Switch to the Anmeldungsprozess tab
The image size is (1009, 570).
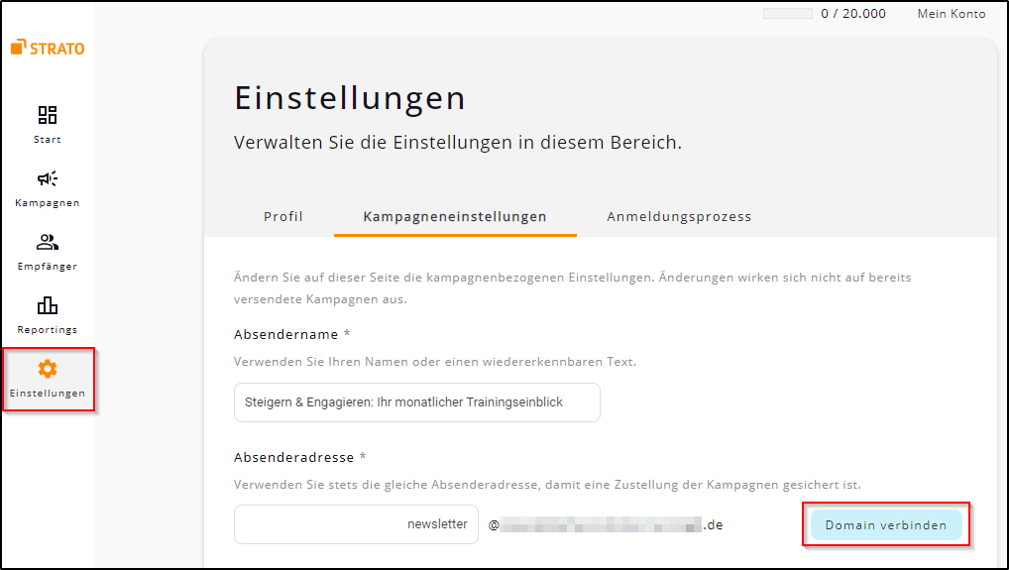pos(679,217)
